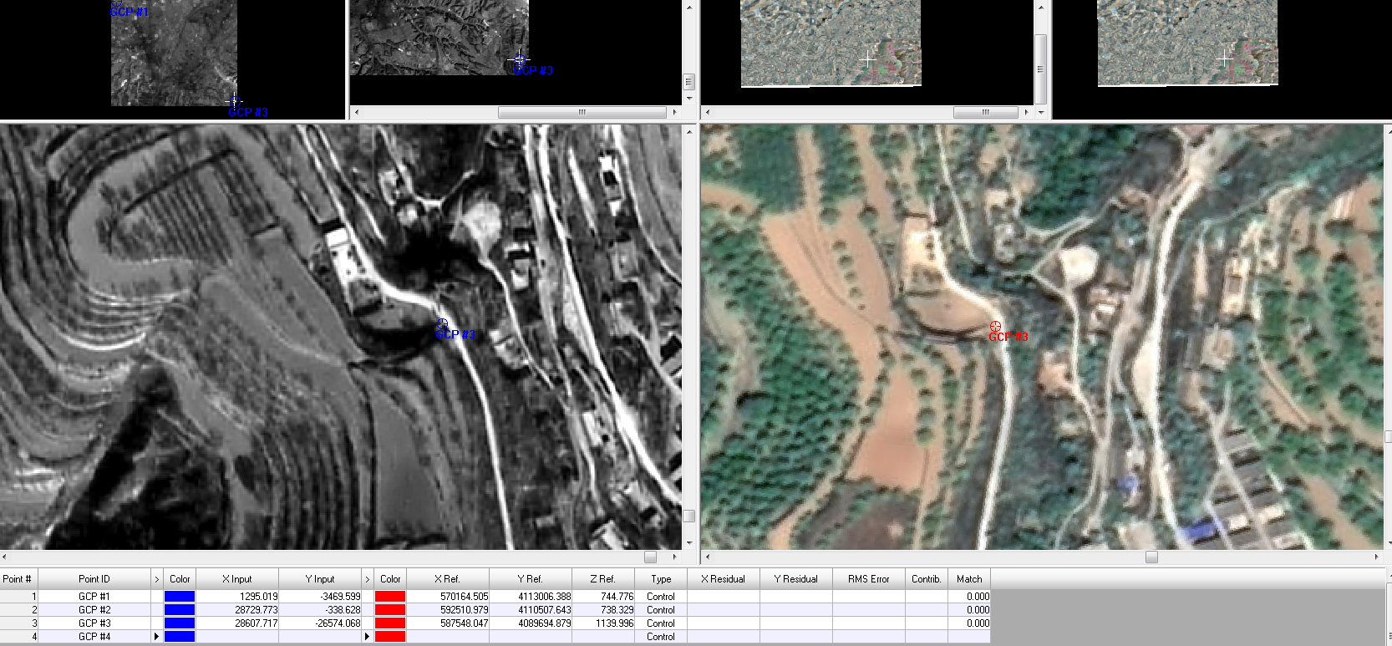Open red reference color swatch for GCP #4
Viewport: 1392px width, 646px height.
[x=390, y=637]
